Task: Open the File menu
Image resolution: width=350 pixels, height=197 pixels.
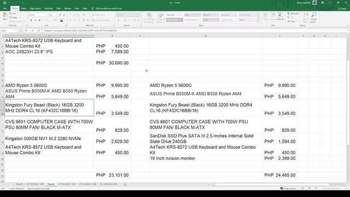Action: [5, 9]
